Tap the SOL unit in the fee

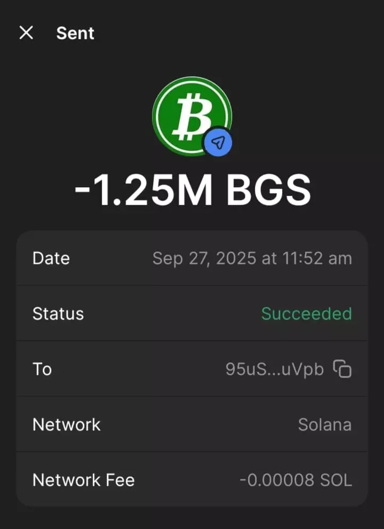click(x=336, y=480)
